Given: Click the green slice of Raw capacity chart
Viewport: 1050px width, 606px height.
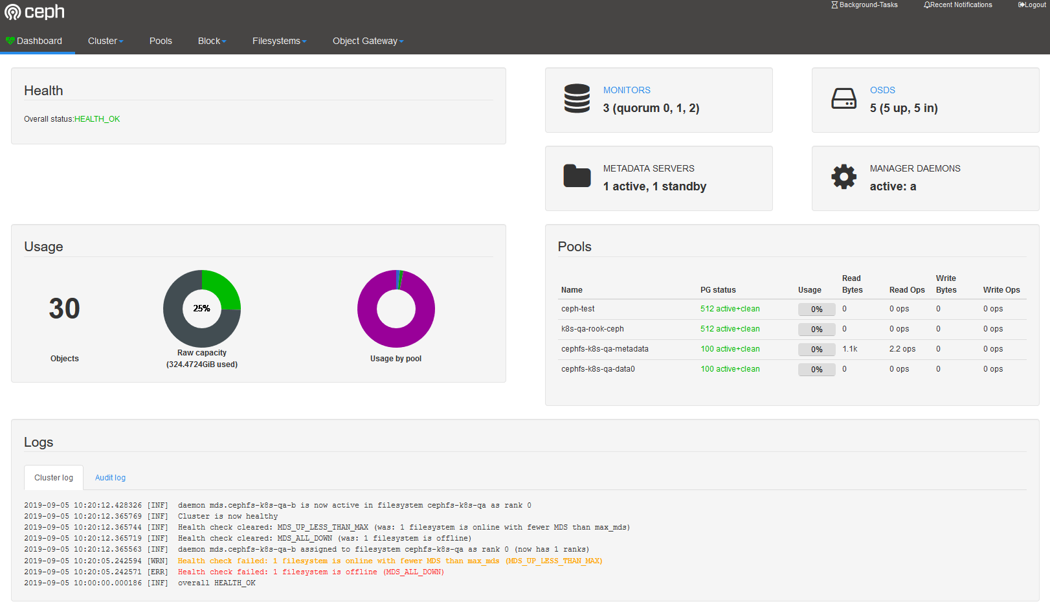Looking at the screenshot, I should (222, 289).
